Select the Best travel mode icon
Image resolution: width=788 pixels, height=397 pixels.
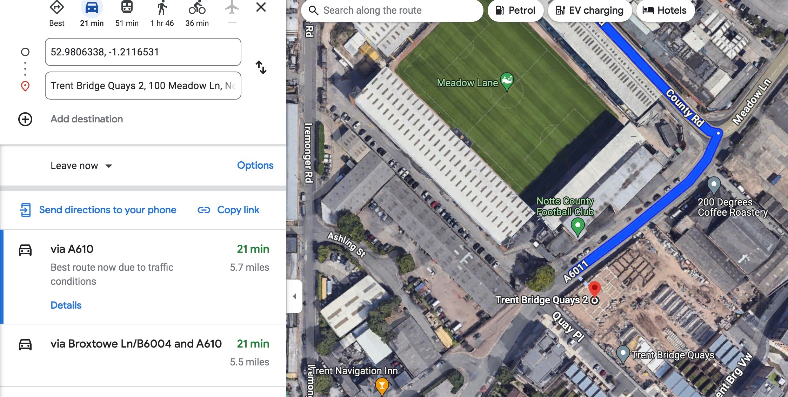pyautogui.click(x=56, y=8)
